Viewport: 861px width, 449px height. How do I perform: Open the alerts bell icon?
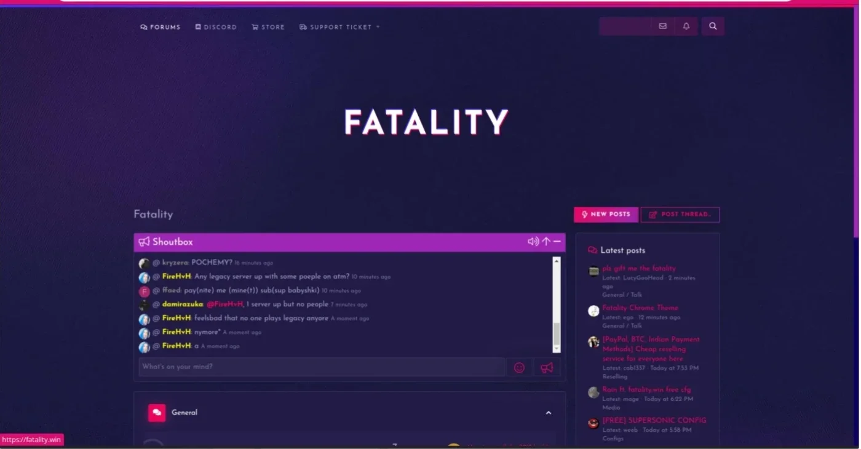(x=686, y=26)
